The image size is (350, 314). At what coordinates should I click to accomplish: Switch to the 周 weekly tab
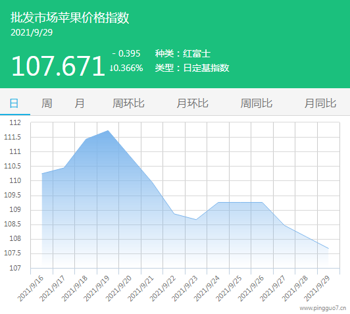pyautogui.click(x=47, y=103)
